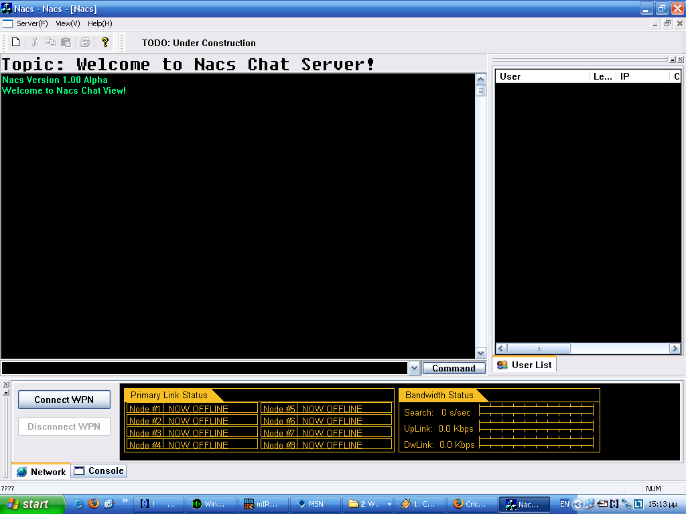Click the user list horizontal scrollbar thumb
Viewport: 686px width, 514px height.
click(539, 349)
